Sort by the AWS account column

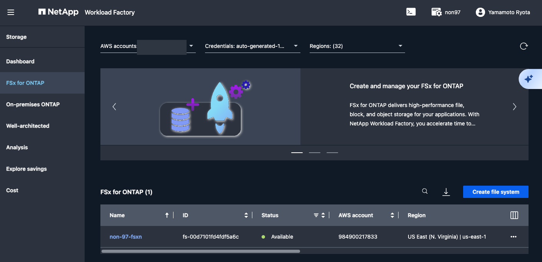click(392, 215)
